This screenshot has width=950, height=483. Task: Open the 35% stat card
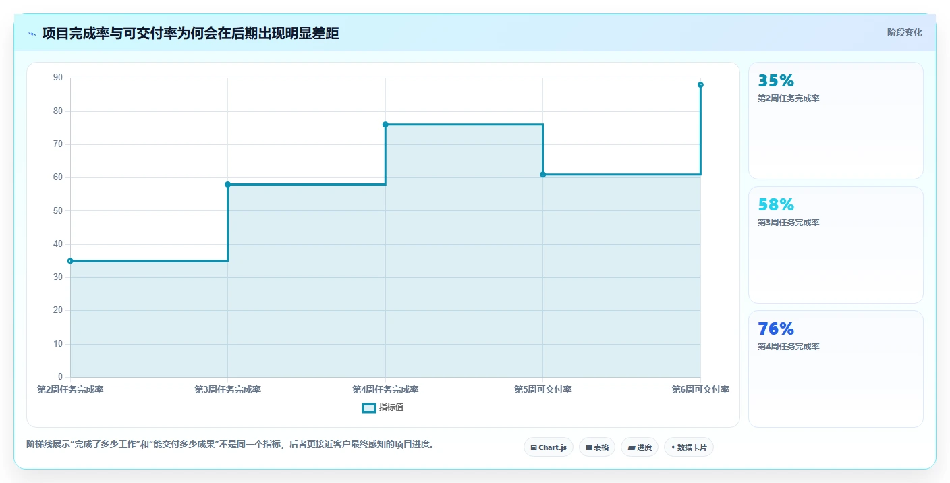(835, 121)
